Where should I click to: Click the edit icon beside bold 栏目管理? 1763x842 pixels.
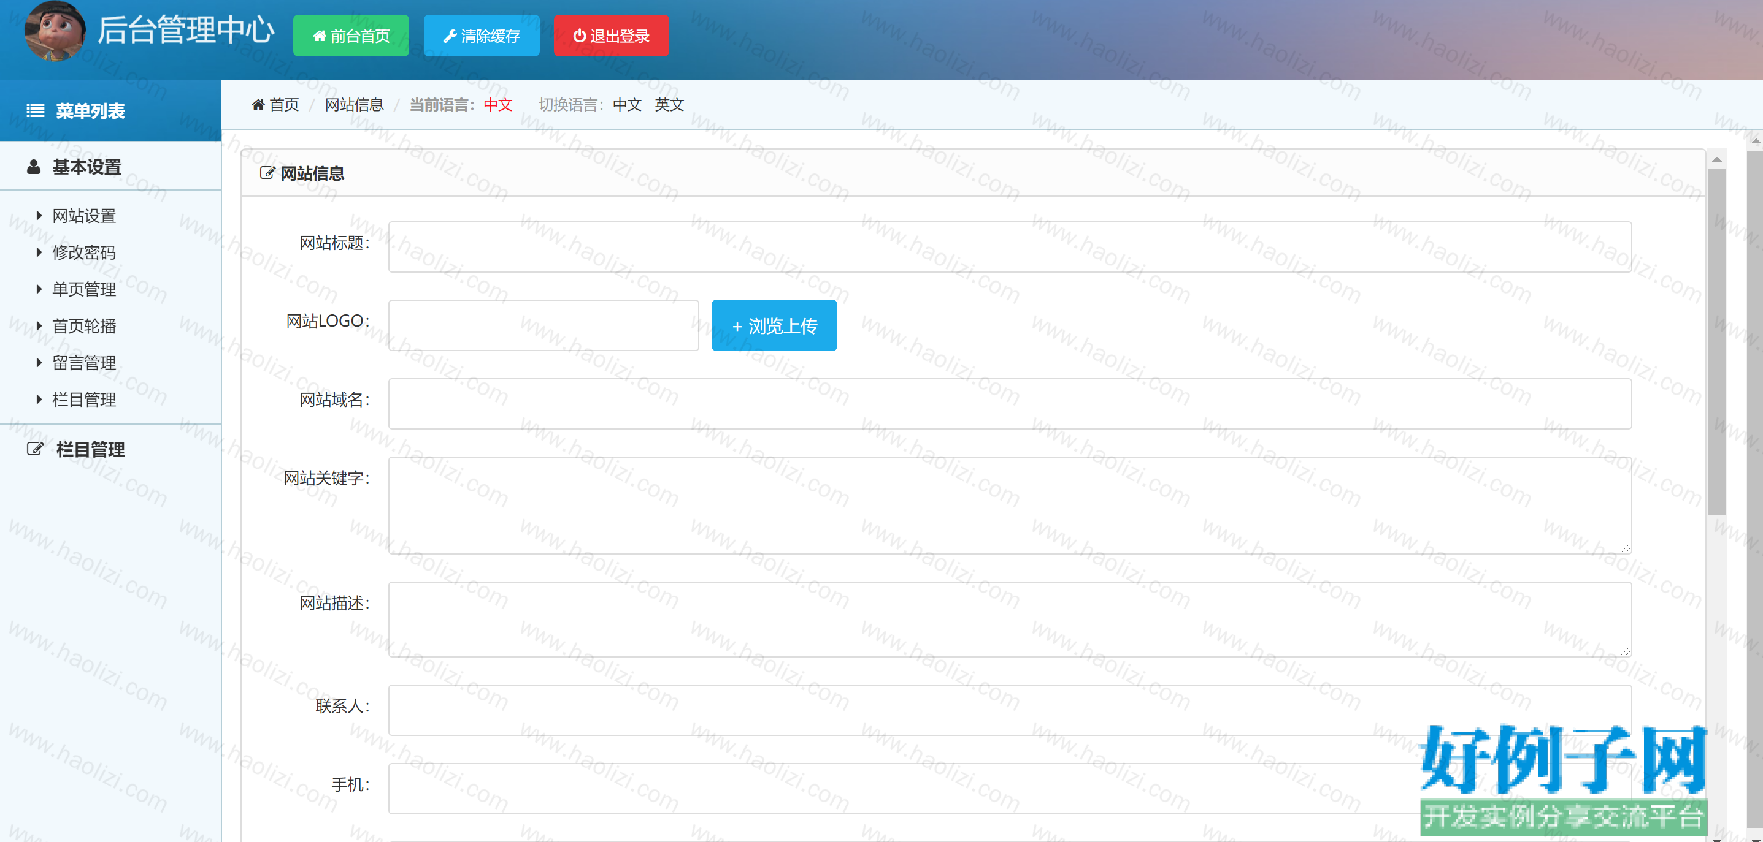(35, 449)
